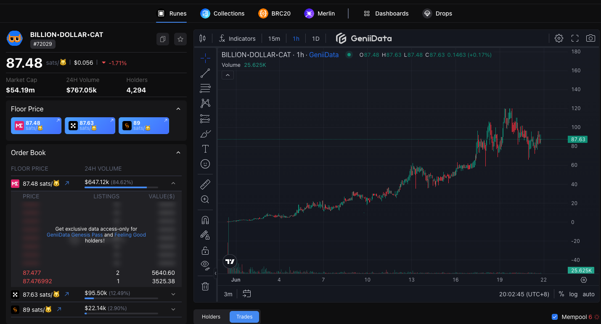
Task: Toggle log scale on the price axis
Action: [573, 294]
